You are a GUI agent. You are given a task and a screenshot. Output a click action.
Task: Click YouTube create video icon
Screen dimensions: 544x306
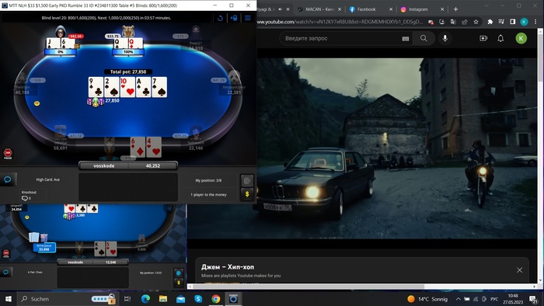[x=483, y=38]
